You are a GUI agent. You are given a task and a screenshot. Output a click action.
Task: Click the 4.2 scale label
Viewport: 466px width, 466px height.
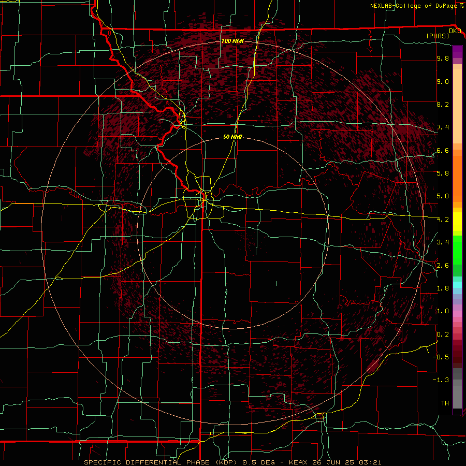coord(443,220)
